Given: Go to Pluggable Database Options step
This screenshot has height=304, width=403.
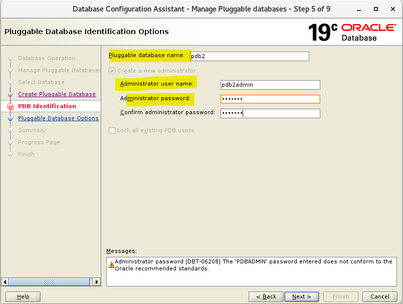Looking at the screenshot, I should click(x=58, y=118).
